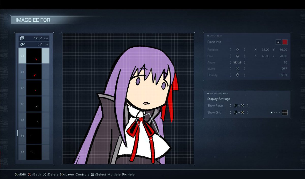Screen dimensions: 305x179
Task: Click the Y button icon in Show Grid
Action: tap(242, 112)
